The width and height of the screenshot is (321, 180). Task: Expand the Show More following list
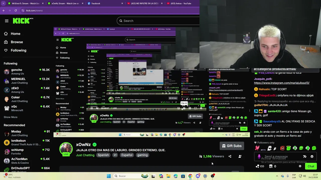tap(11, 117)
